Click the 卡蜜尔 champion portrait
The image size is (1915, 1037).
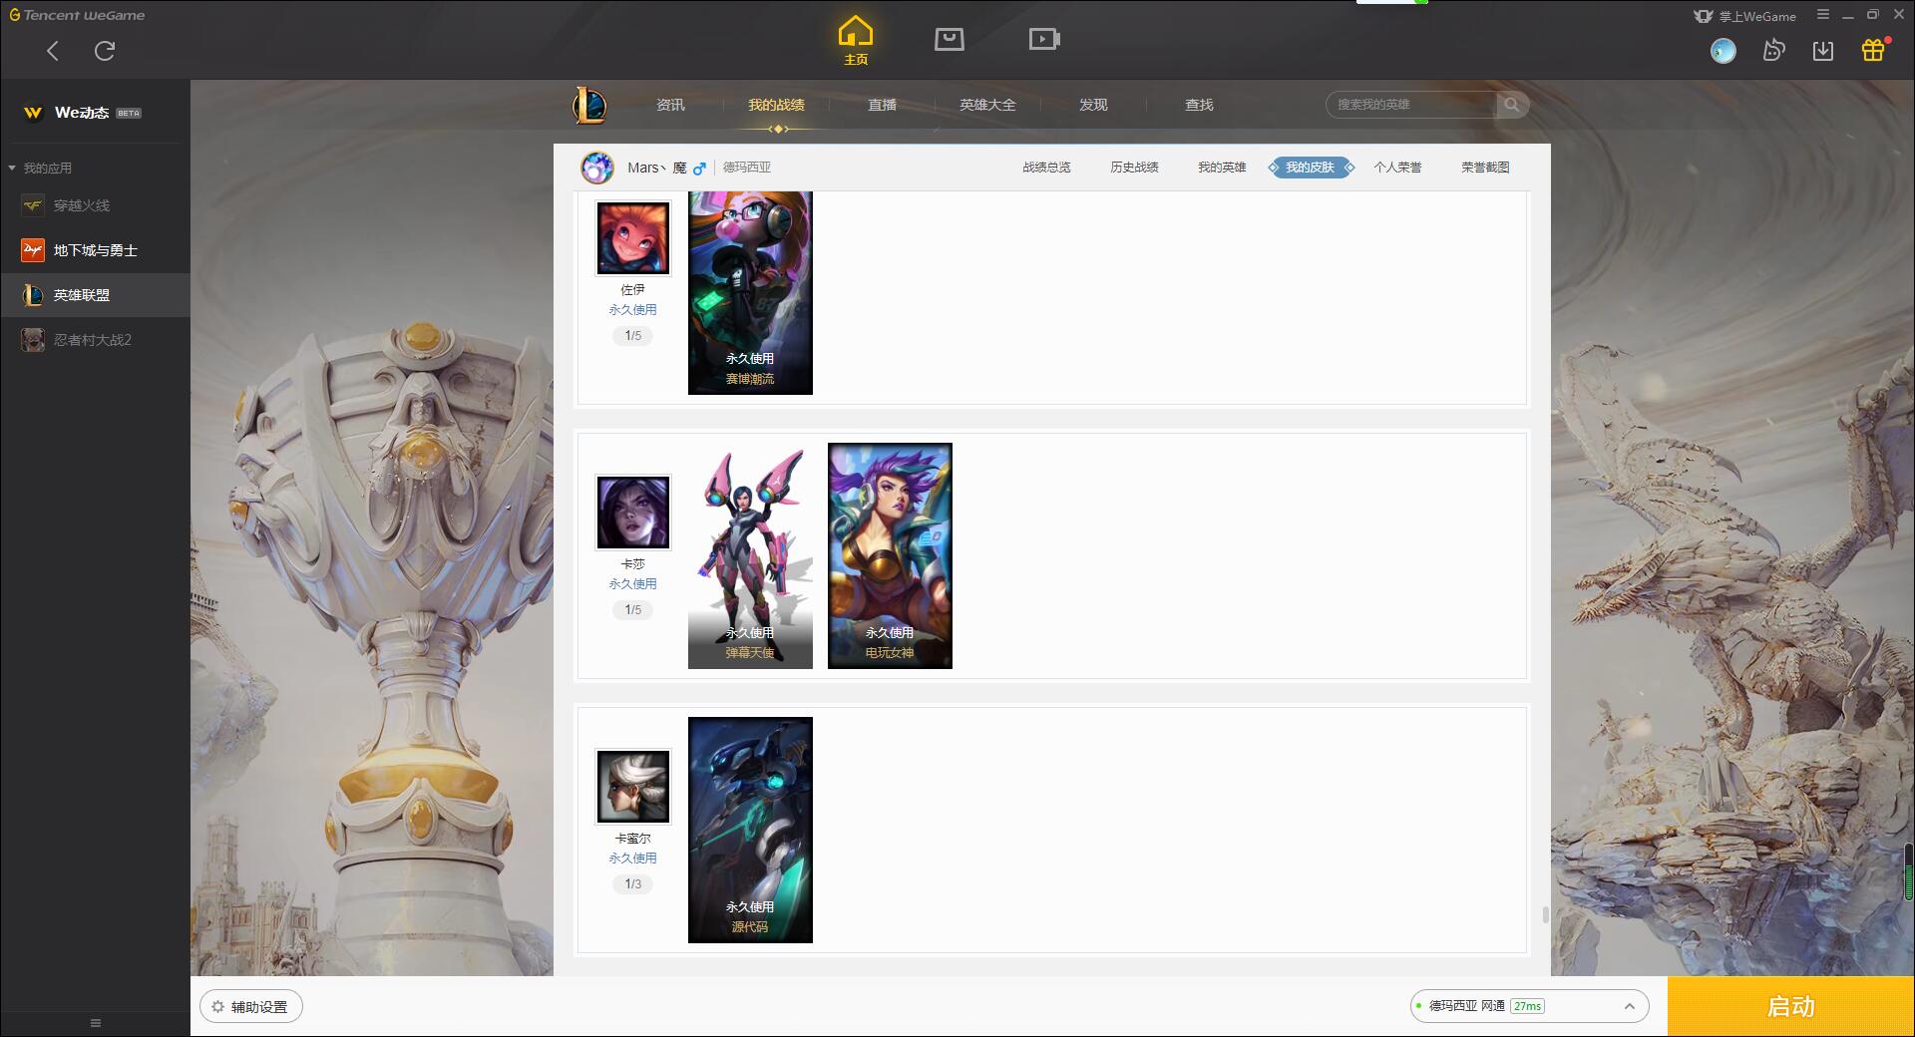pyautogui.click(x=633, y=787)
